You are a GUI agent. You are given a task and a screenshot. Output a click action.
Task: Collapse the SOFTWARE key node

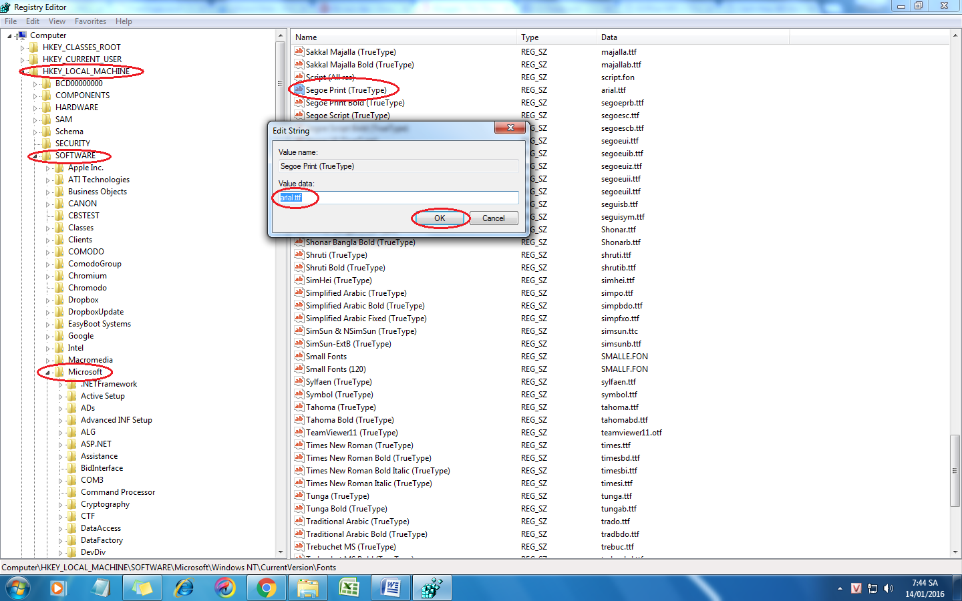(35, 156)
